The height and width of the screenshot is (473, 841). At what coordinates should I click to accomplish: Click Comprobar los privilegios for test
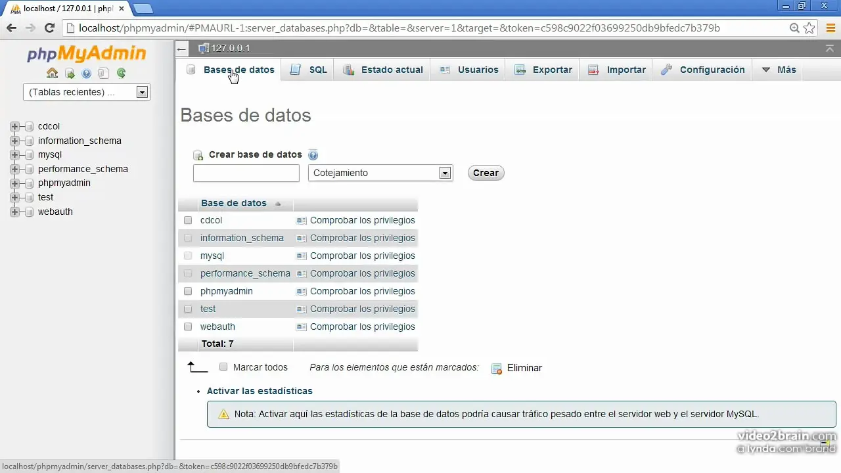click(363, 309)
